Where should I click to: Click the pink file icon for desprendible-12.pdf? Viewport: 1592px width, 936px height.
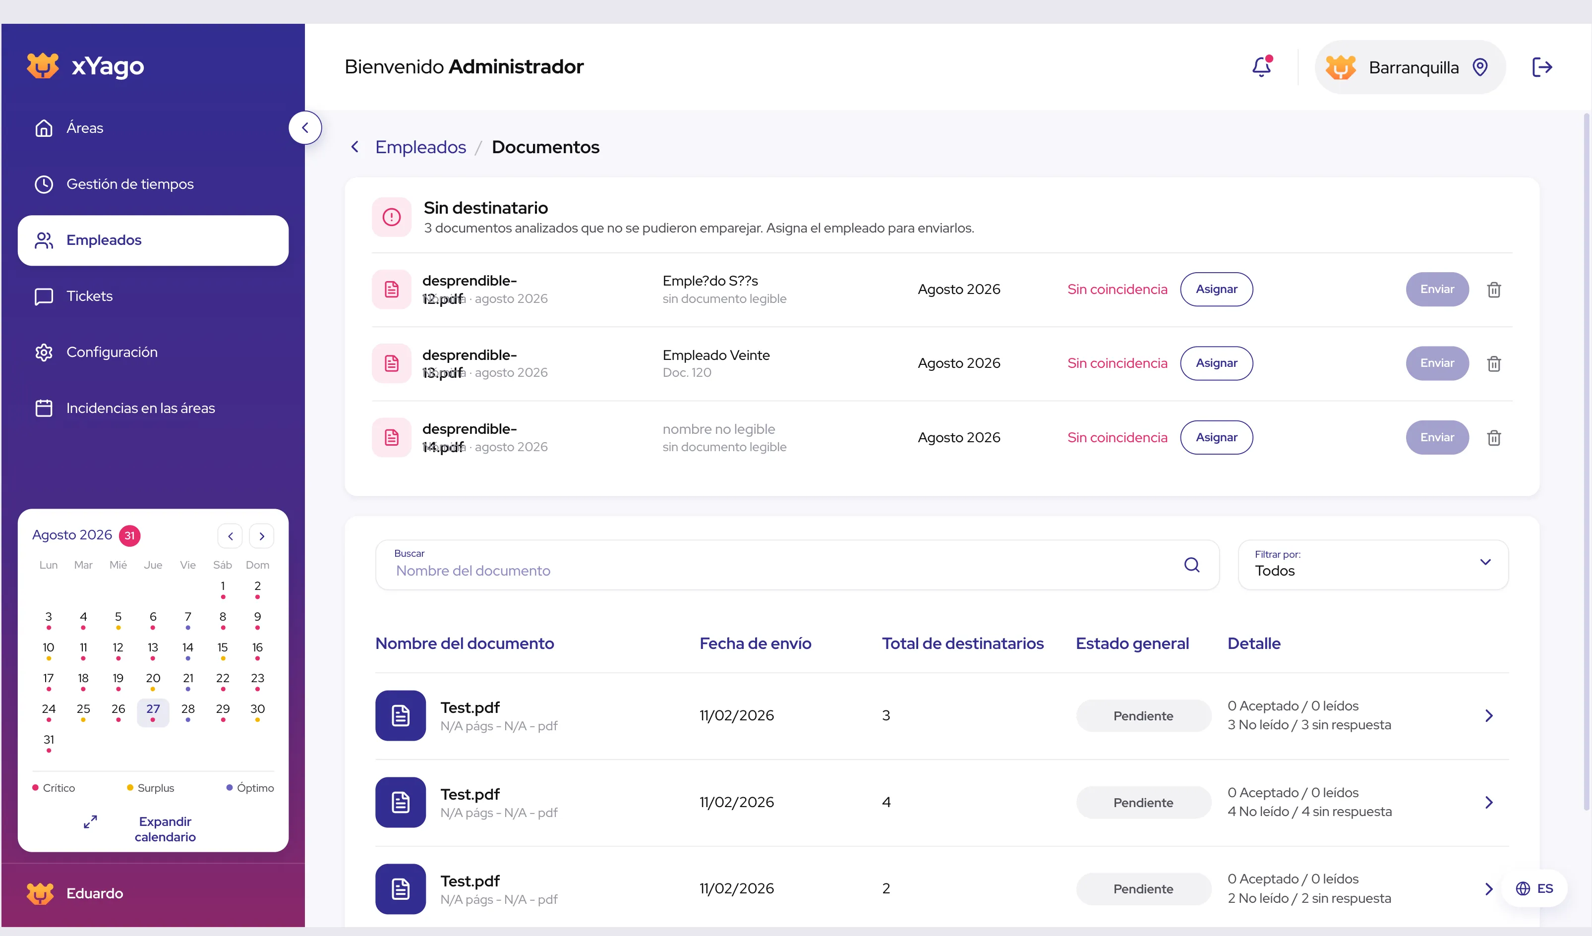pos(392,289)
